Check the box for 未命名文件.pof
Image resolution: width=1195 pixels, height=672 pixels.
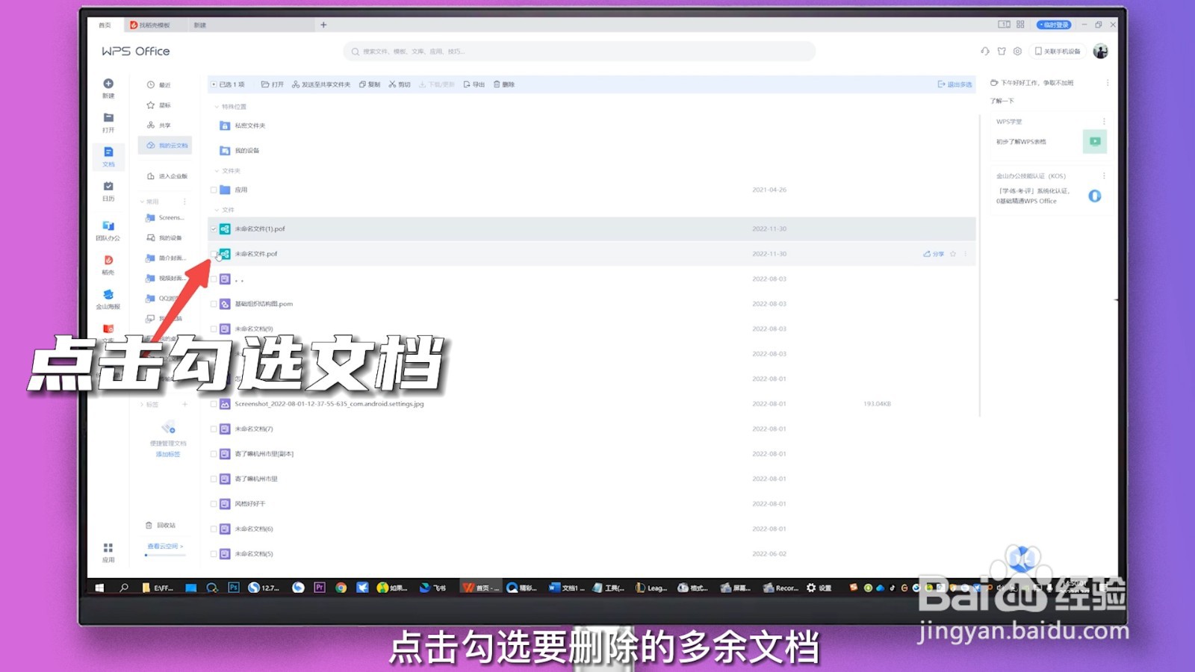[x=214, y=254]
